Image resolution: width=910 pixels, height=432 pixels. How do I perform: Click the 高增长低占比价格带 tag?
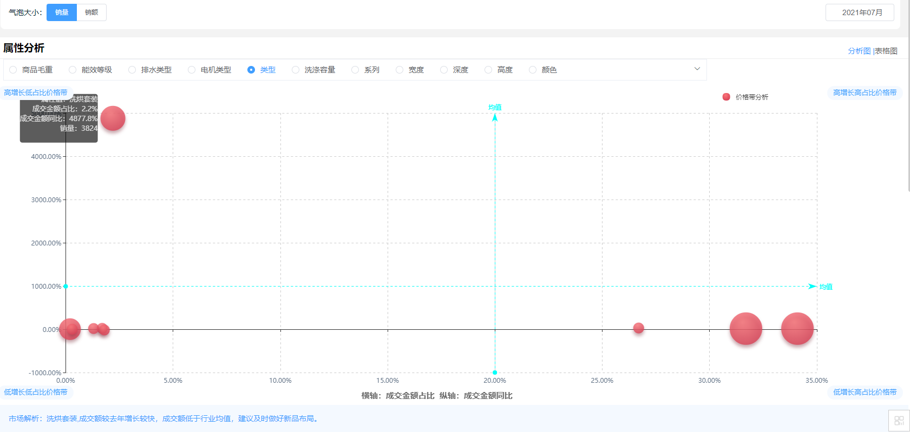tap(36, 92)
